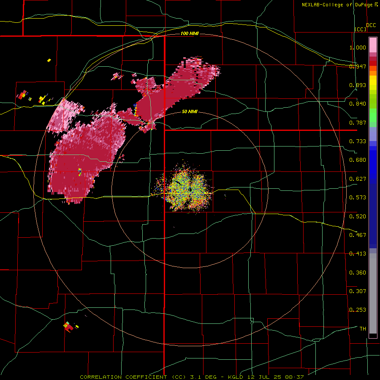This screenshot has width=380, height=380.
Task: Click the pink top segment of color bar
Action: (373, 45)
